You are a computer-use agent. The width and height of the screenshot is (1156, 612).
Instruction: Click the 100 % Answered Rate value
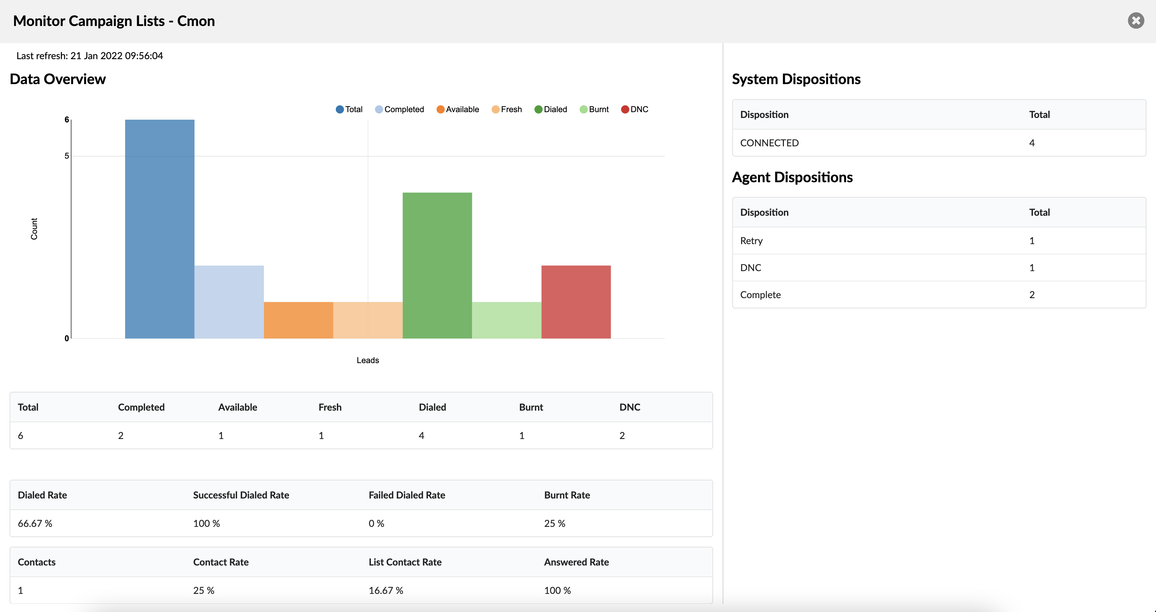tap(557, 590)
